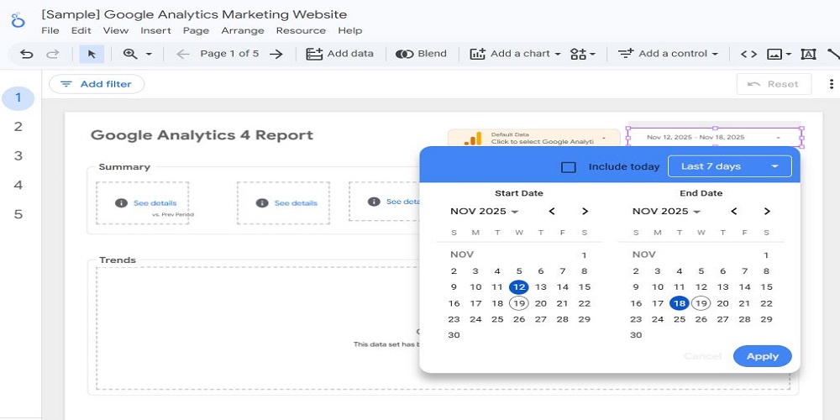The width and height of the screenshot is (840, 420).
Task: Click the first See details link
Action: tap(155, 203)
